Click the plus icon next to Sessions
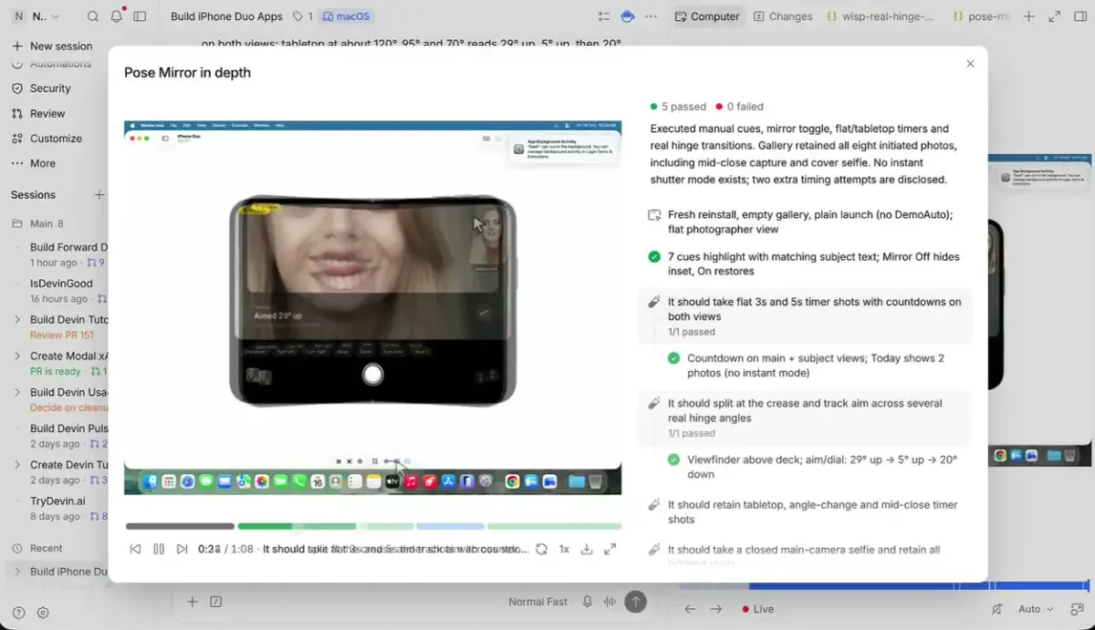Screen dimensions: 1095x630 point(99,195)
